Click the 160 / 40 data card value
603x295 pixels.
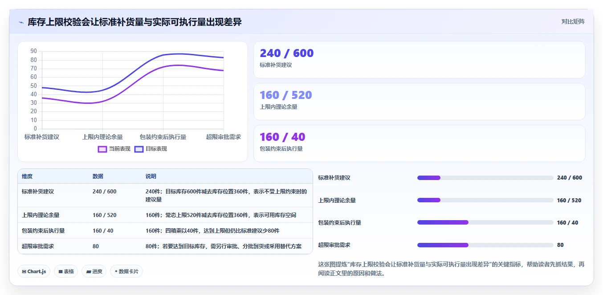coord(282,137)
